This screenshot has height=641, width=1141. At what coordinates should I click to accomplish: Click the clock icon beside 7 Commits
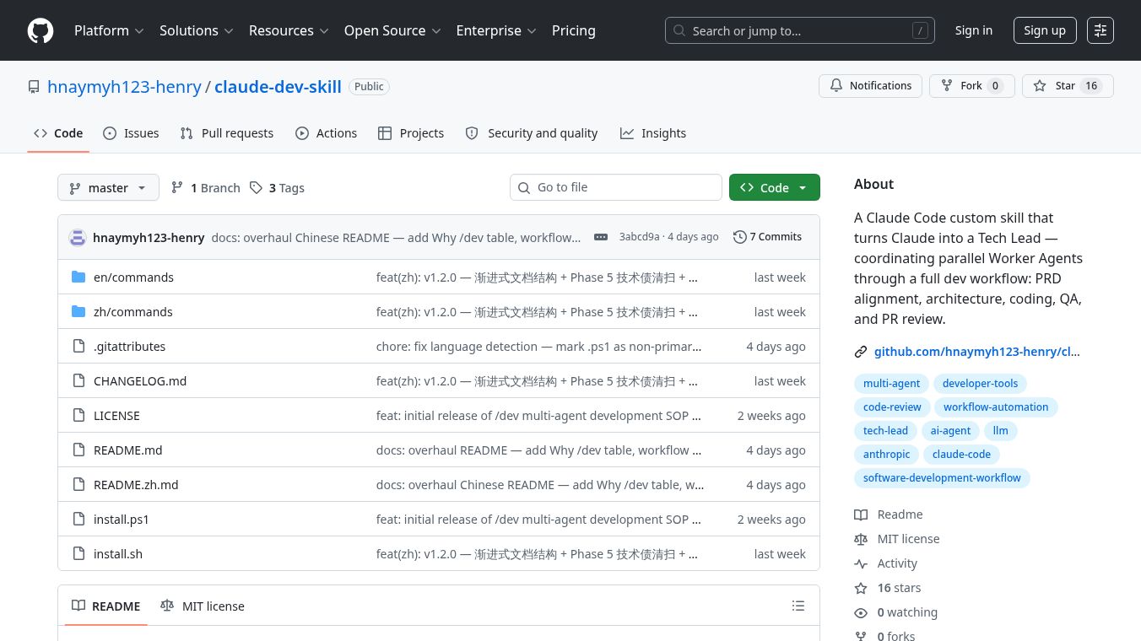(x=740, y=237)
